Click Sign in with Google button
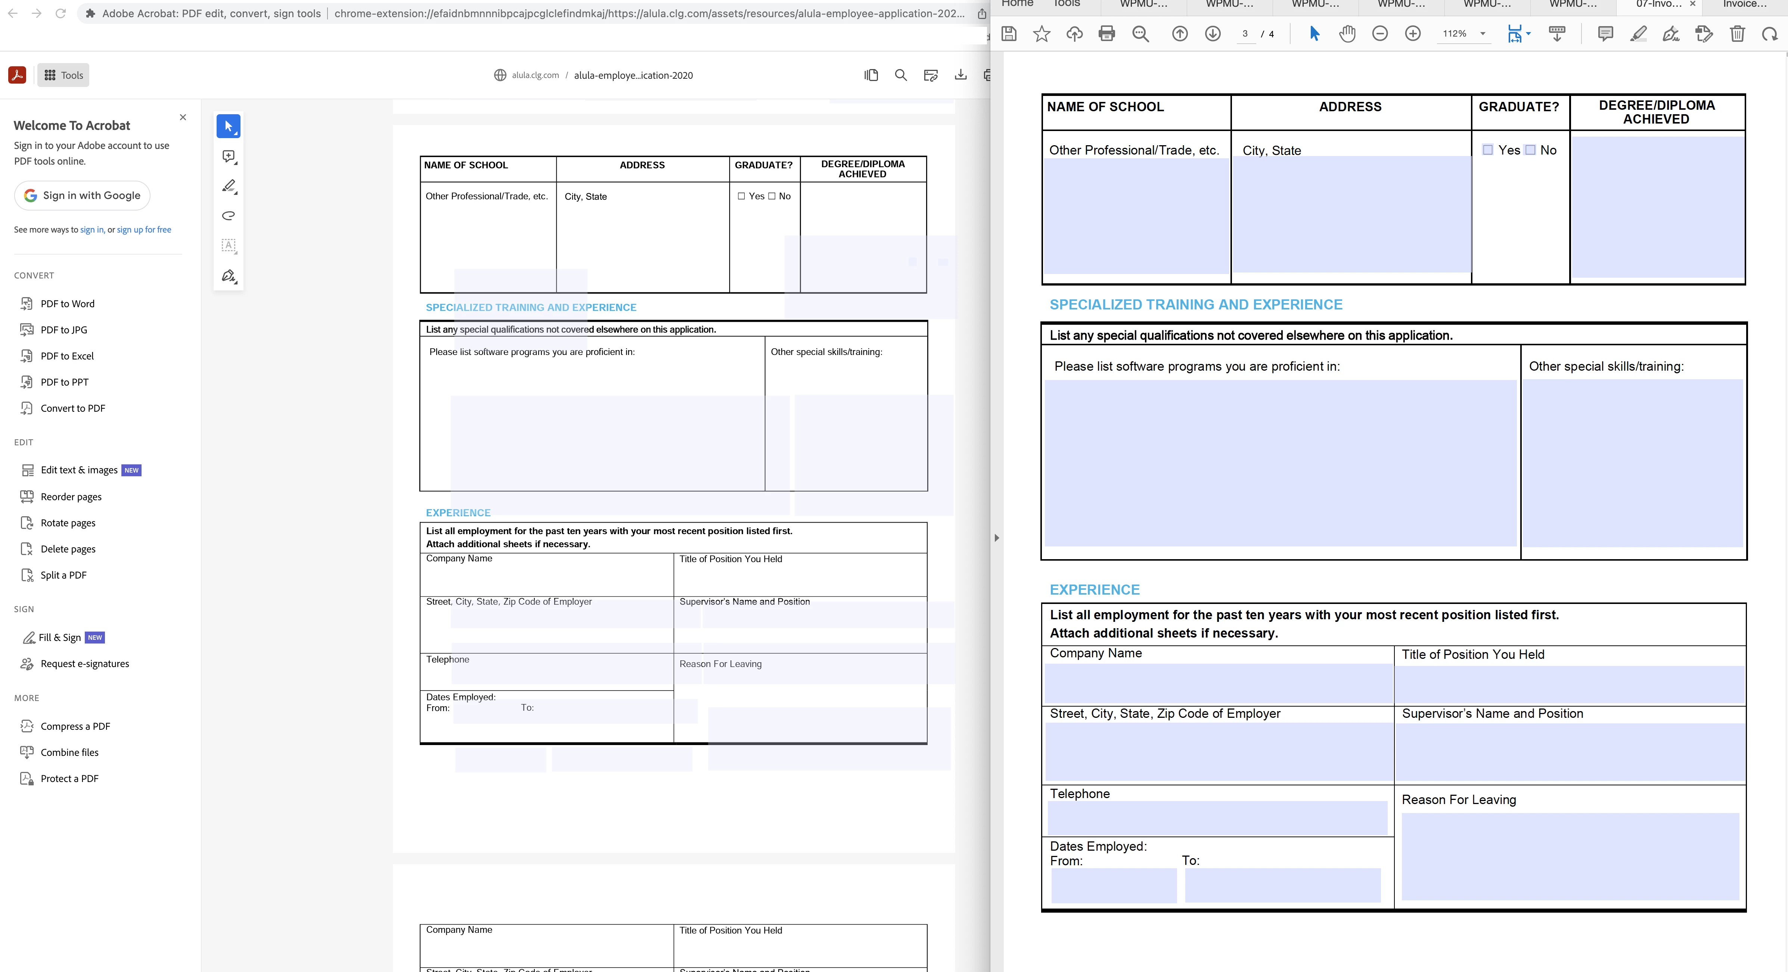 point(82,196)
